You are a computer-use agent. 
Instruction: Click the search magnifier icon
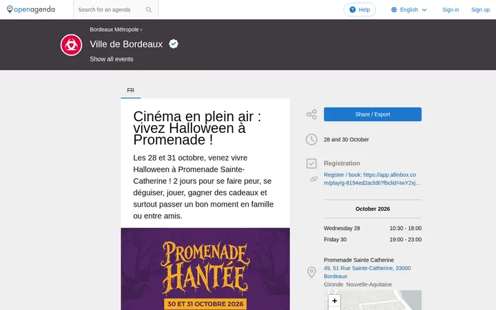click(149, 10)
